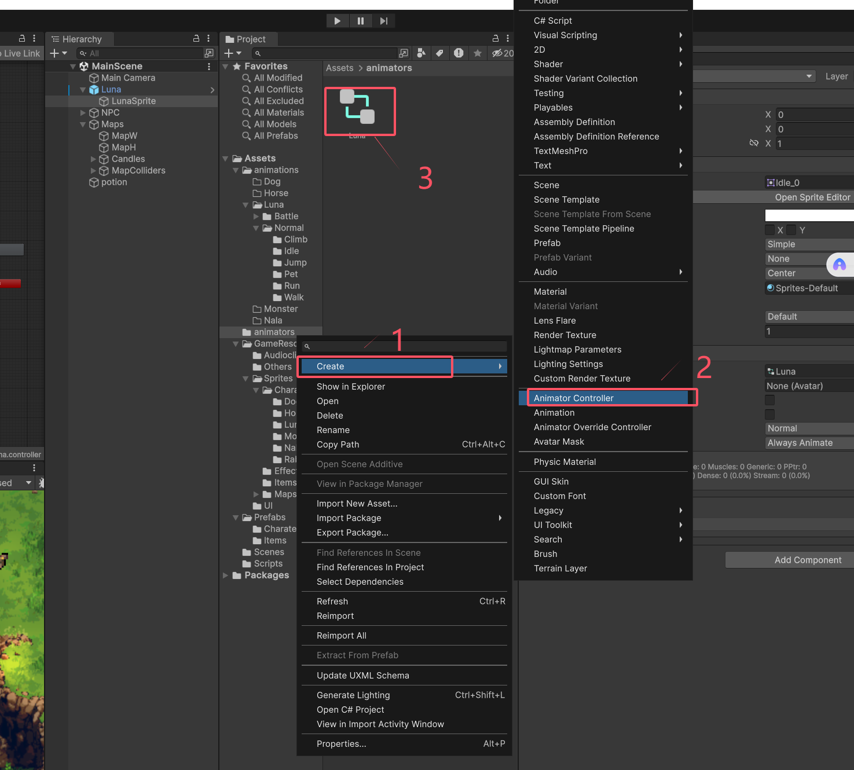Collapse the Favorites section
854x770 pixels.
click(x=225, y=67)
